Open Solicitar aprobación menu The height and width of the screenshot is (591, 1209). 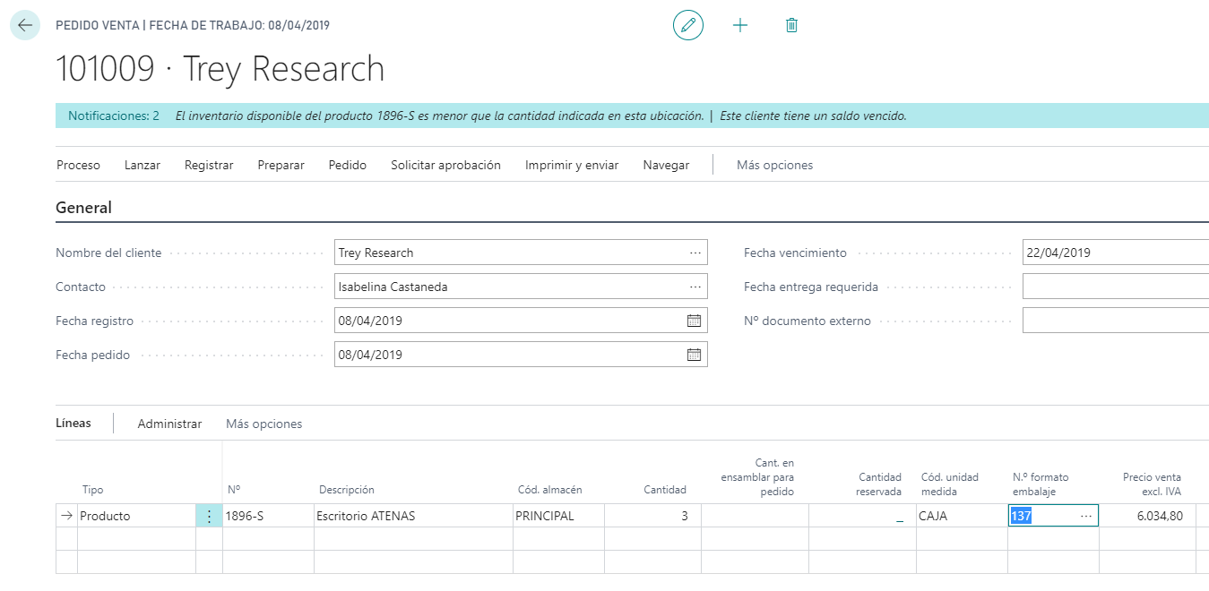coord(445,165)
